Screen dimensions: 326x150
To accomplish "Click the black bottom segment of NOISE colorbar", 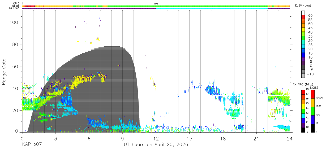I will 313,128.
